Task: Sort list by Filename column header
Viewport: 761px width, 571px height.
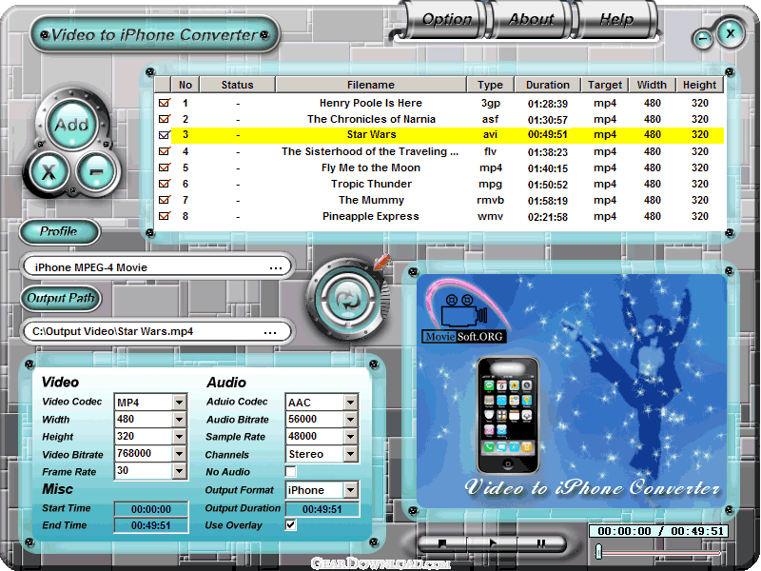Action: tap(371, 85)
